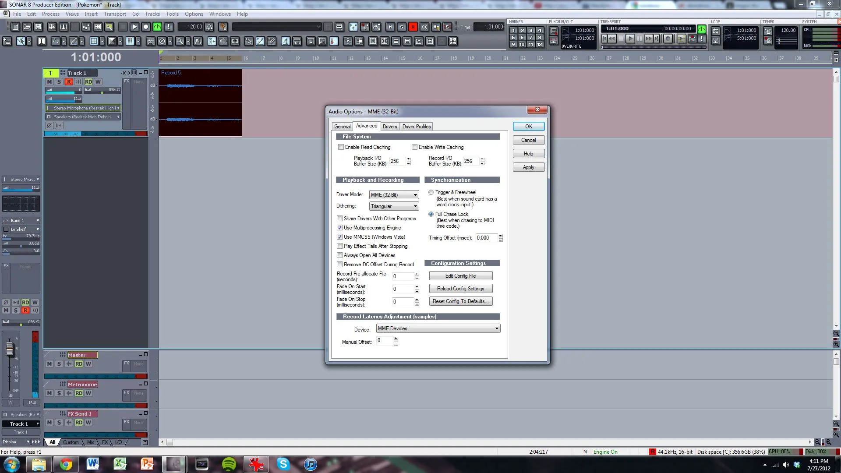Open the MME Devices dropdown

point(438,328)
